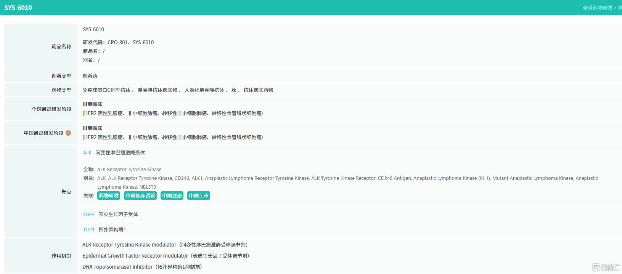Open the EGFR target link
Screen dimensions: 622x274
[x=89, y=214]
